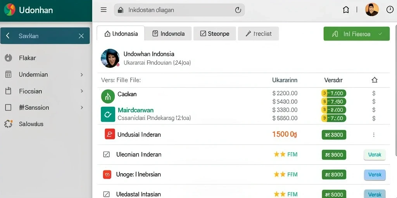
Task: Click green badge in Uleonian Inderan row
Action: pos(334,155)
